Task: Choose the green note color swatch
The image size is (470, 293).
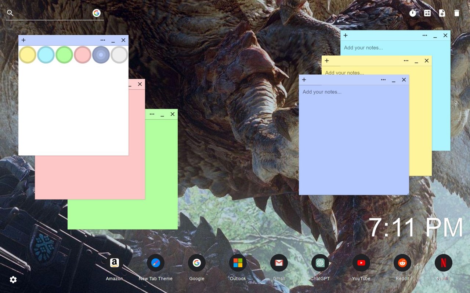Action: tap(64, 55)
